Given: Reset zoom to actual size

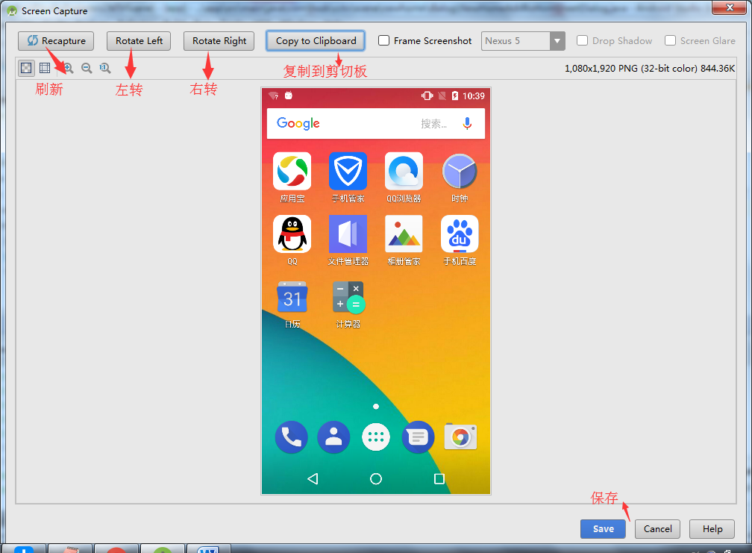Looking at the screenshot, I should pyautogui.click(x=105, y=68).
